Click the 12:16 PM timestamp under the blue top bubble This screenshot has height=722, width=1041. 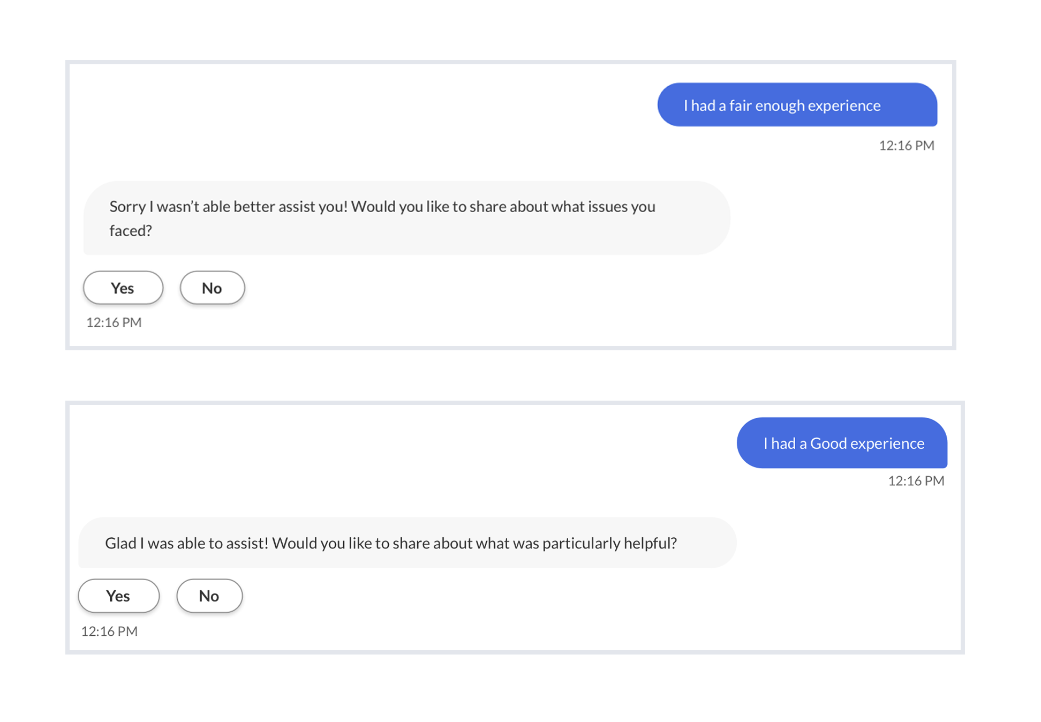[907, 145]
